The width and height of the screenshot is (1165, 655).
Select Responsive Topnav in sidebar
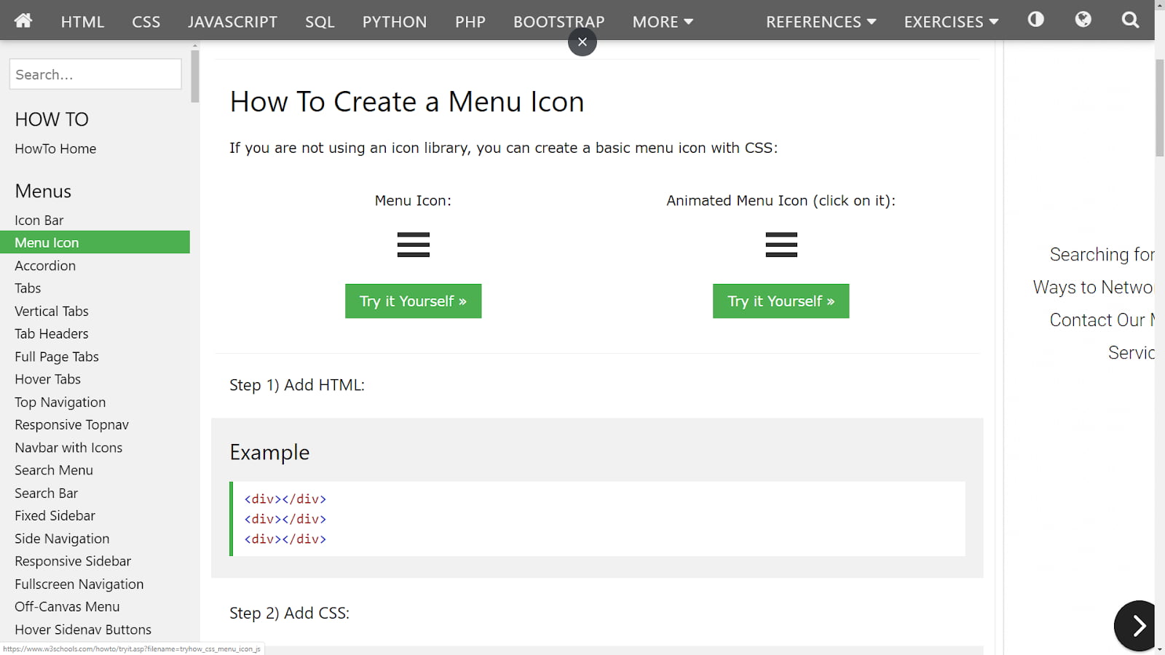click(71, 425)
